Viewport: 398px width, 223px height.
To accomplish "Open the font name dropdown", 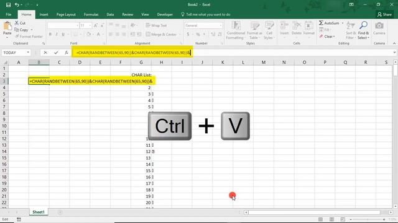I will (x=77, y=25).
